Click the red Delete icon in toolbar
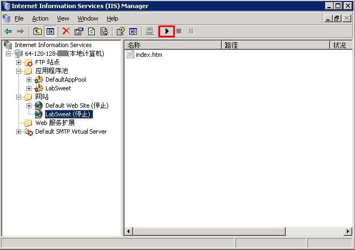Screen dimensions: 355x250 tap(66, 31)
